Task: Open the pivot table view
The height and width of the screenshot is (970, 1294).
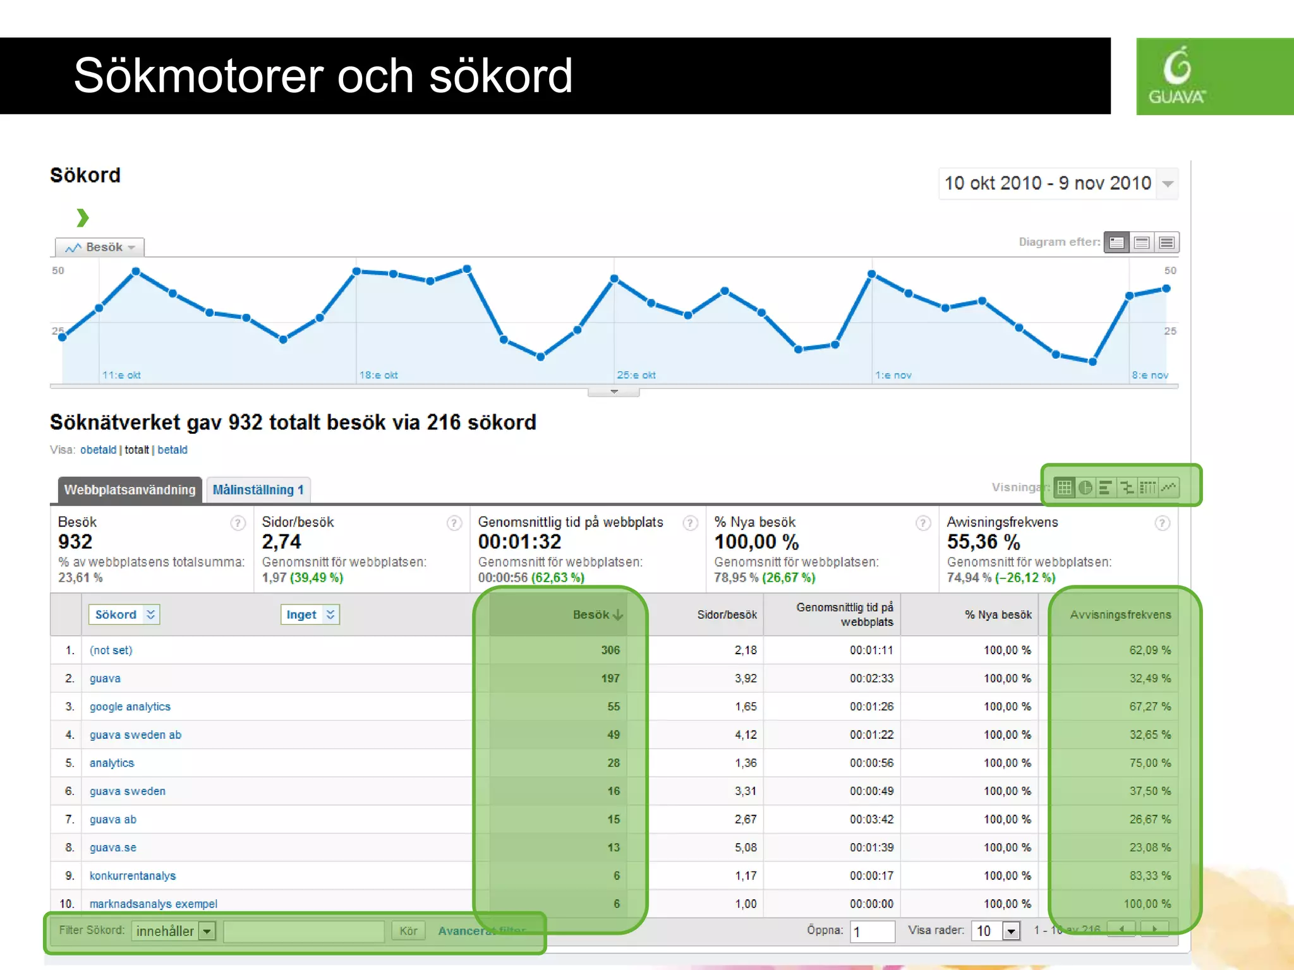Action: click(1147, 488)
